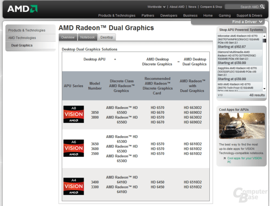Screen dimensions: 271x206
Task: Open the Partners menu
Action: 148,15
